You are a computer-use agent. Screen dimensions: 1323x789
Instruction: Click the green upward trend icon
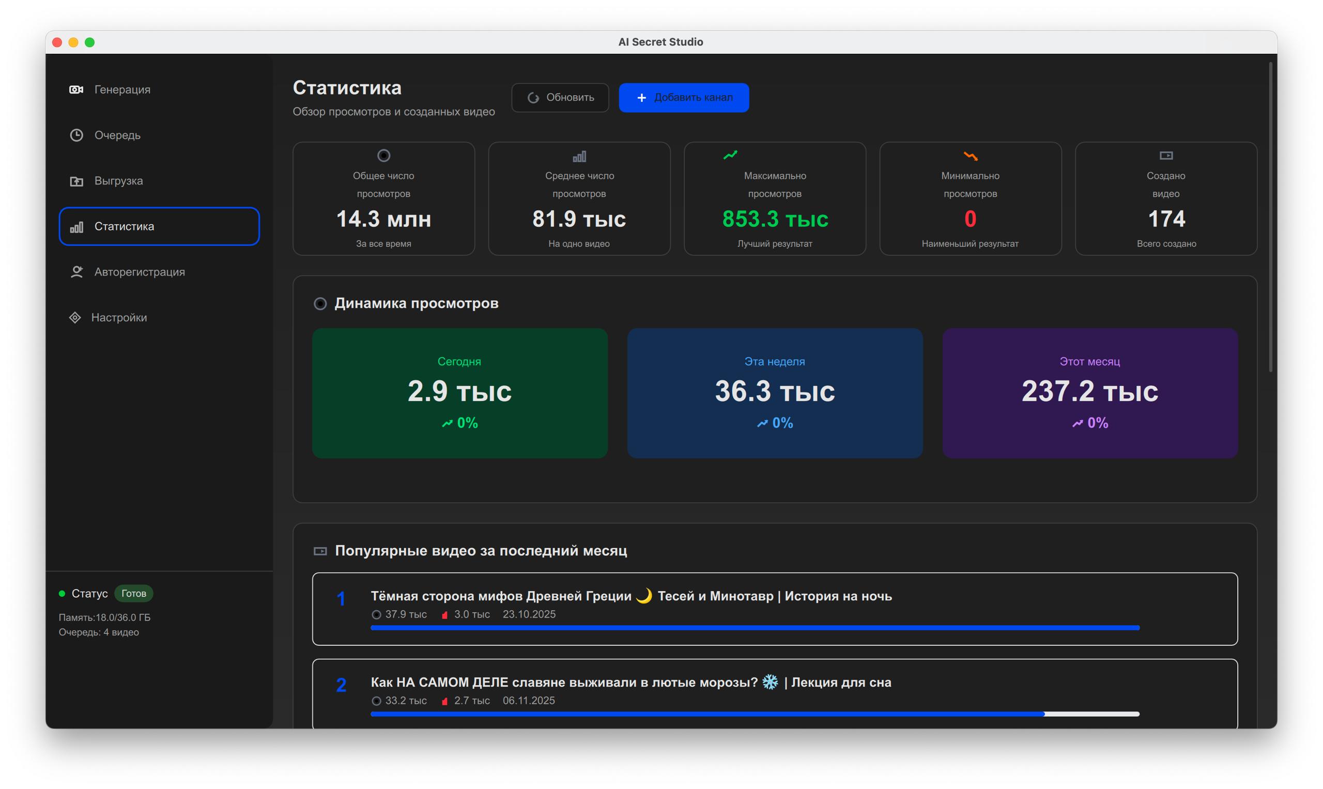(730, 155)
